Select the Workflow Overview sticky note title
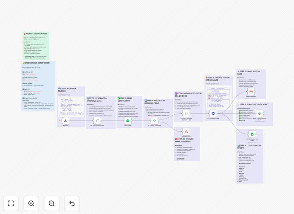This screenshot has width=294, height=214. 35,33
